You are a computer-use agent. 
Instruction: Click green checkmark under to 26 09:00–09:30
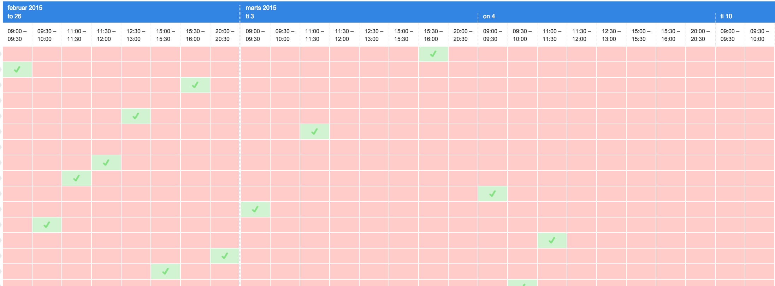[x=17, y=70]
